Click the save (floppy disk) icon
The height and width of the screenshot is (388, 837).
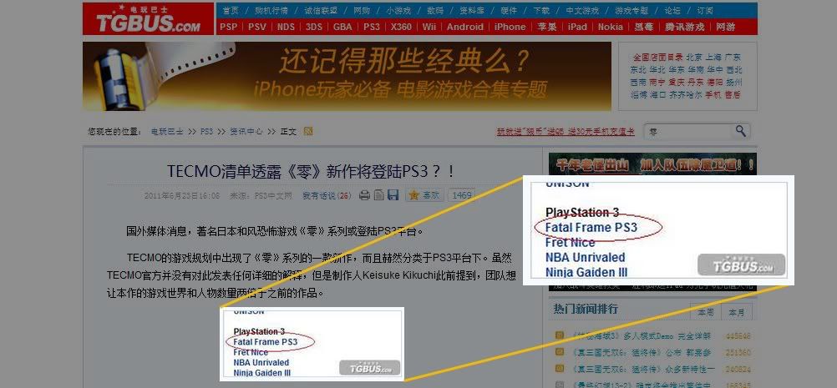point(393,195)
